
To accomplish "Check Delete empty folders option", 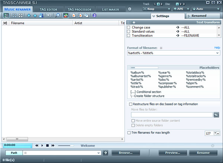I will click(x=133, y=125).
